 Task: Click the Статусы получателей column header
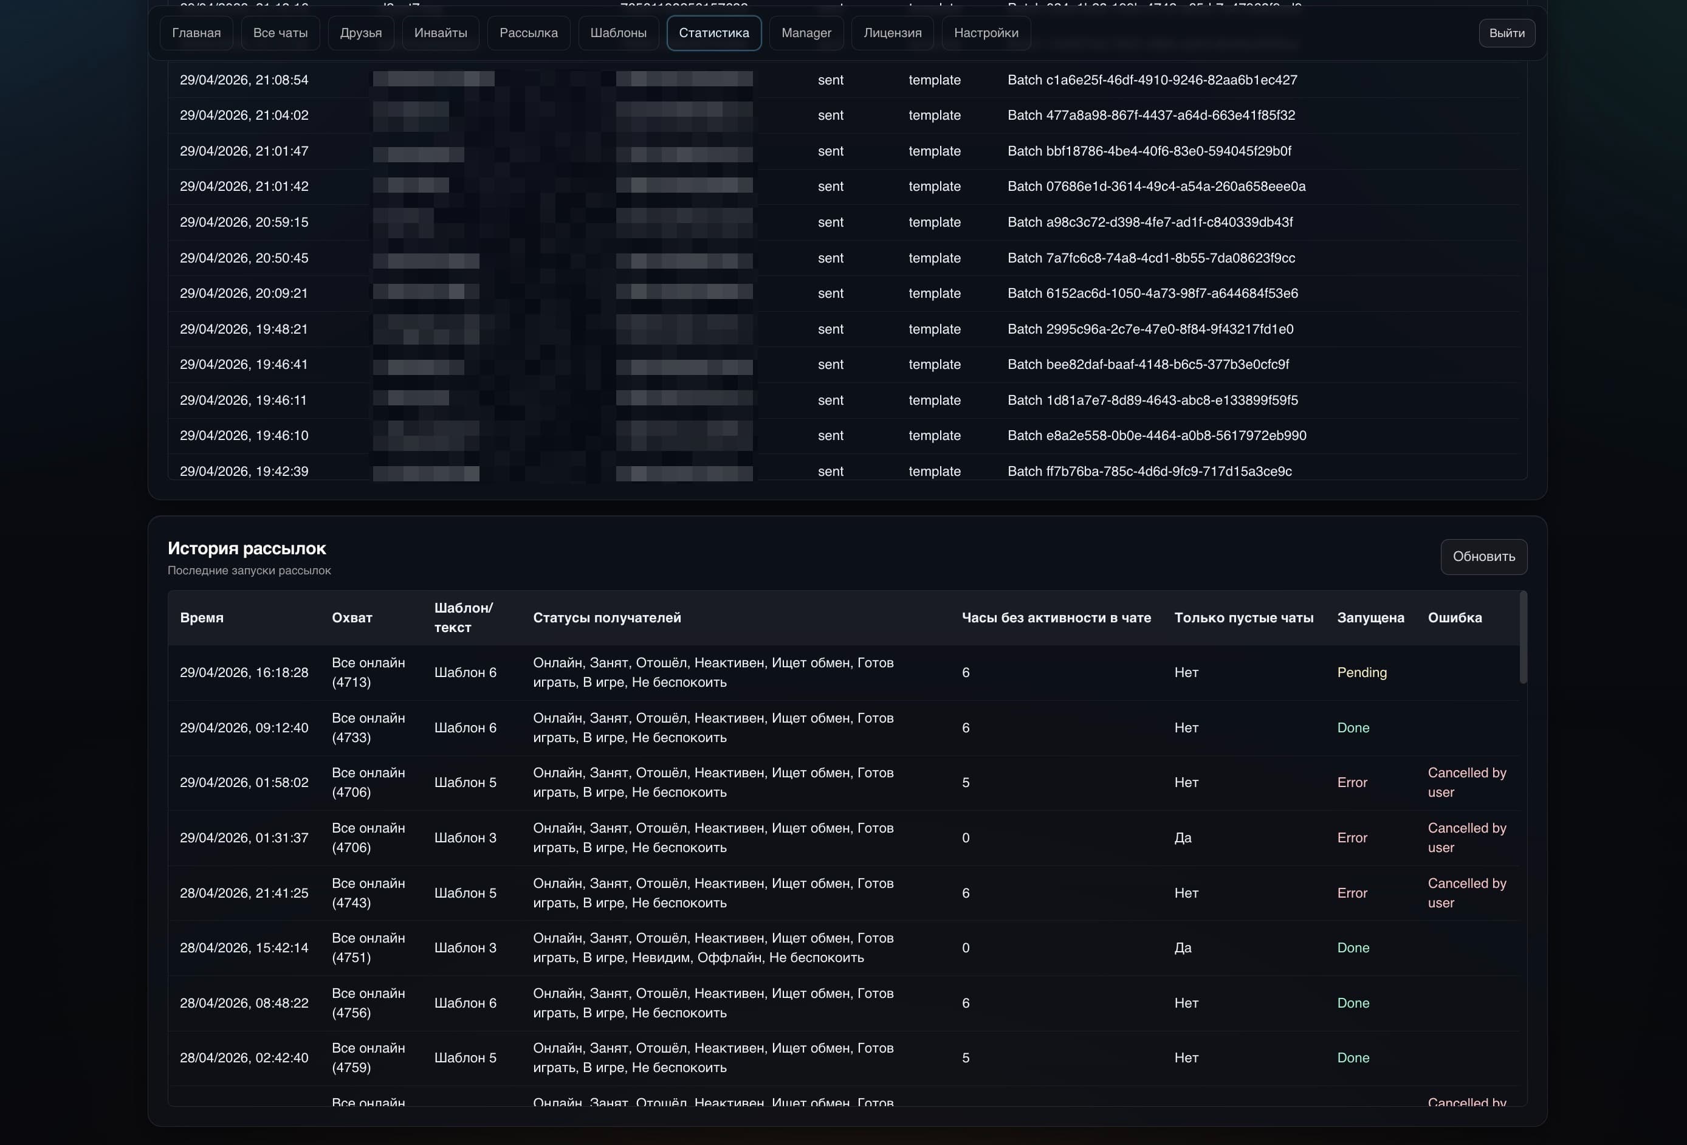coord(607,617)
